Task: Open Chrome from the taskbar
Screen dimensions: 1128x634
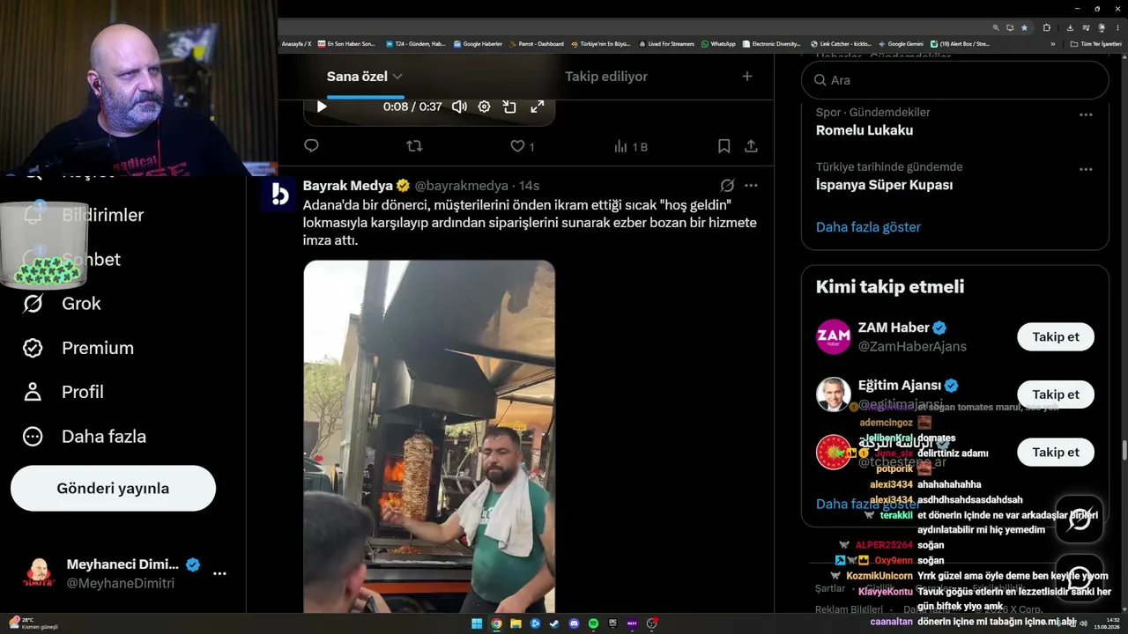Action: (496, 623)
